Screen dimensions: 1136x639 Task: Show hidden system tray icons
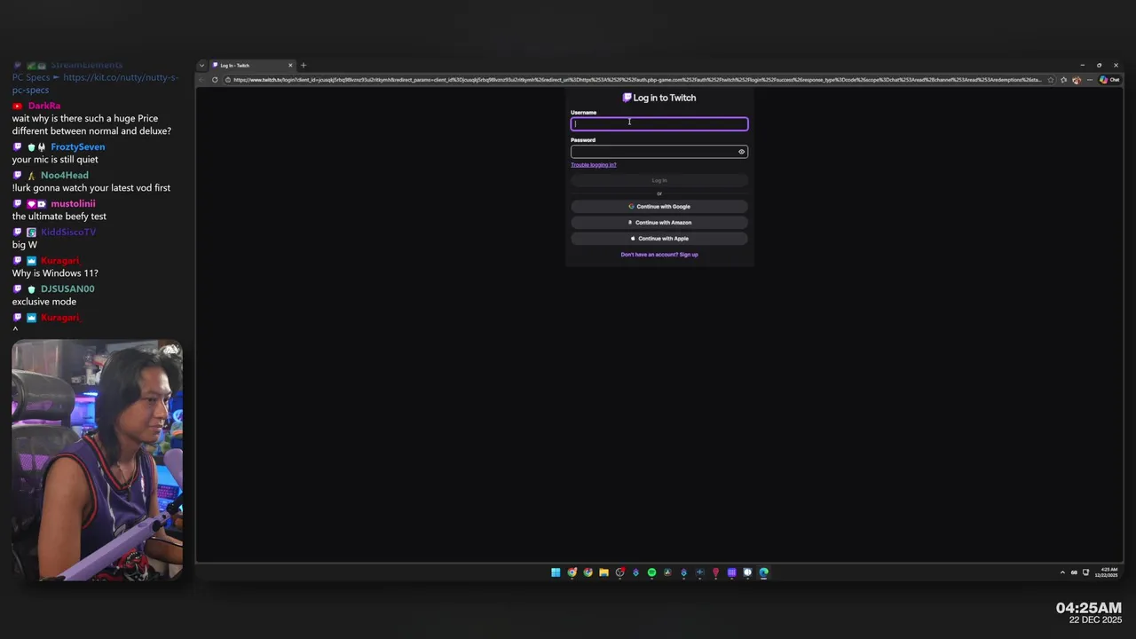[1062, 572]
